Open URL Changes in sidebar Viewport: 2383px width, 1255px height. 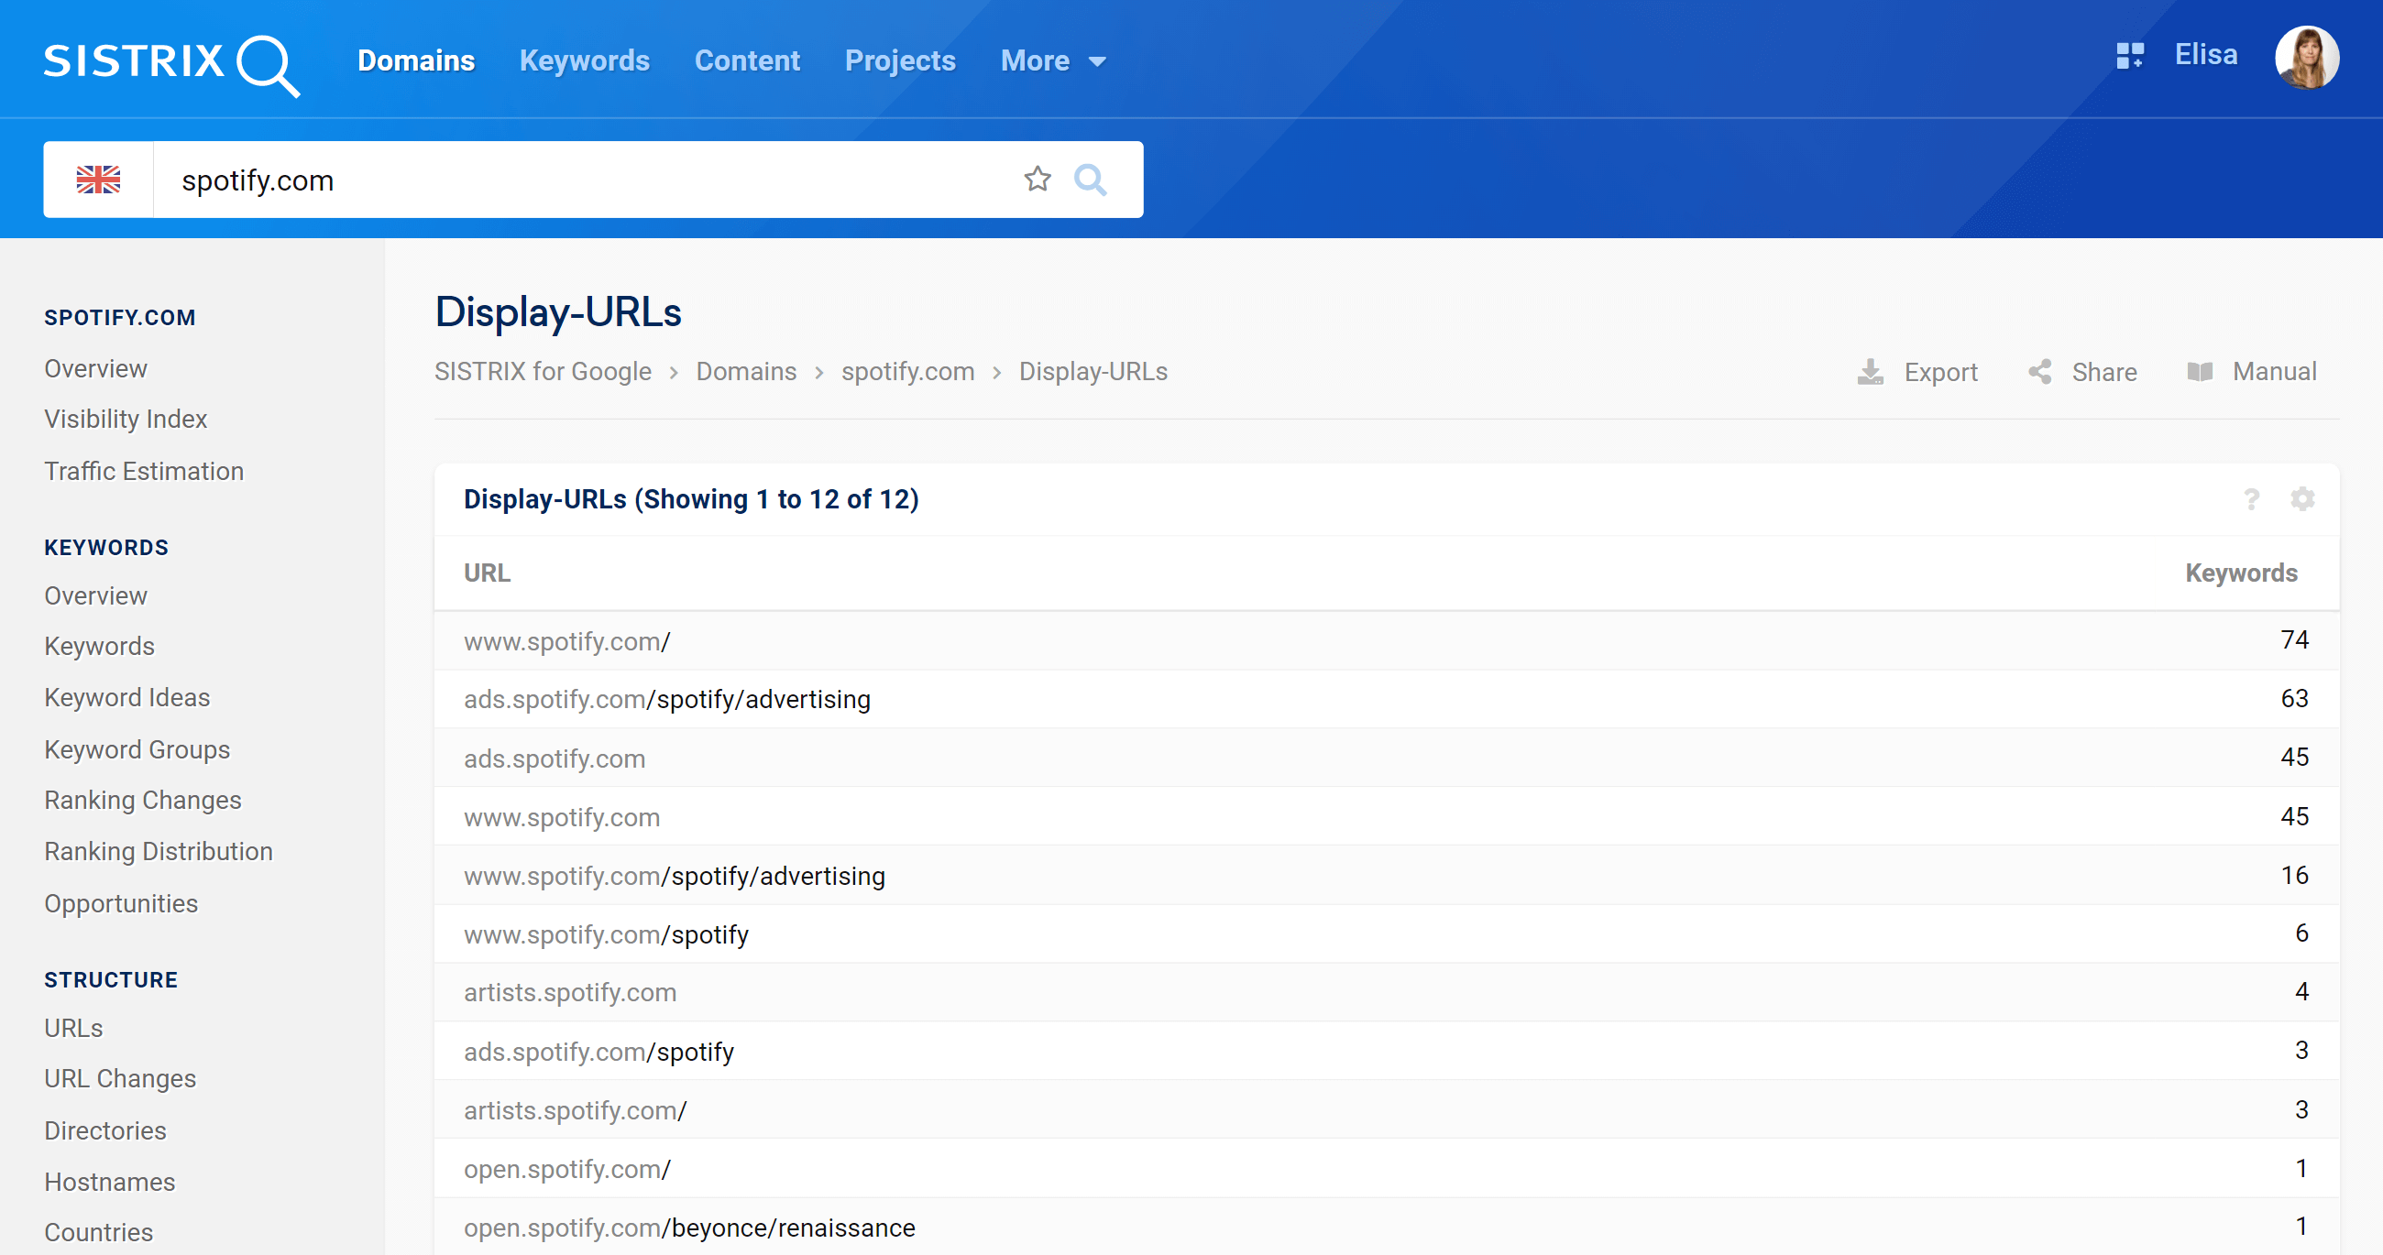pyautogui.click(x=119, y=1079)
